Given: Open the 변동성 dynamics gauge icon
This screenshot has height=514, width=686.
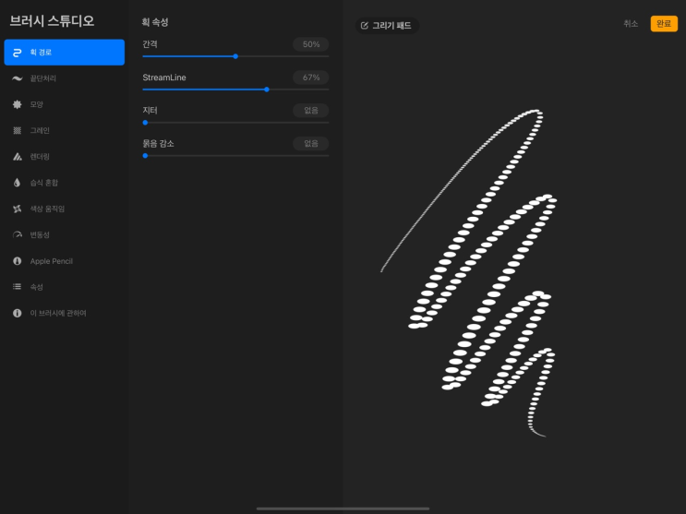Looking at the screenshot, I should tap(17, 235).
